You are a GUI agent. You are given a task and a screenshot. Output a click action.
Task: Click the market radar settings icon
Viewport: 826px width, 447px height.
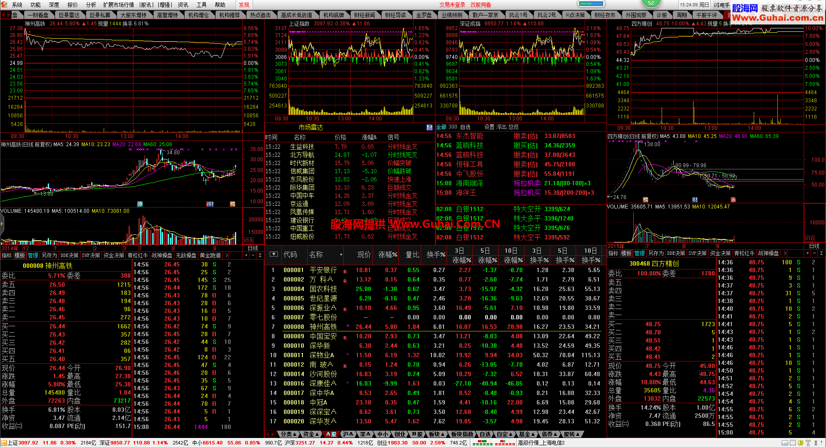pos(429,128)
